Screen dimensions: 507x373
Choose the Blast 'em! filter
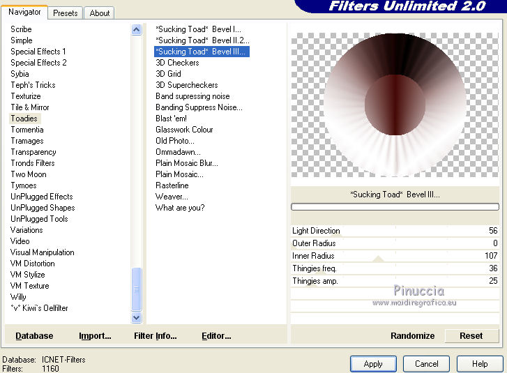[171, 119]
